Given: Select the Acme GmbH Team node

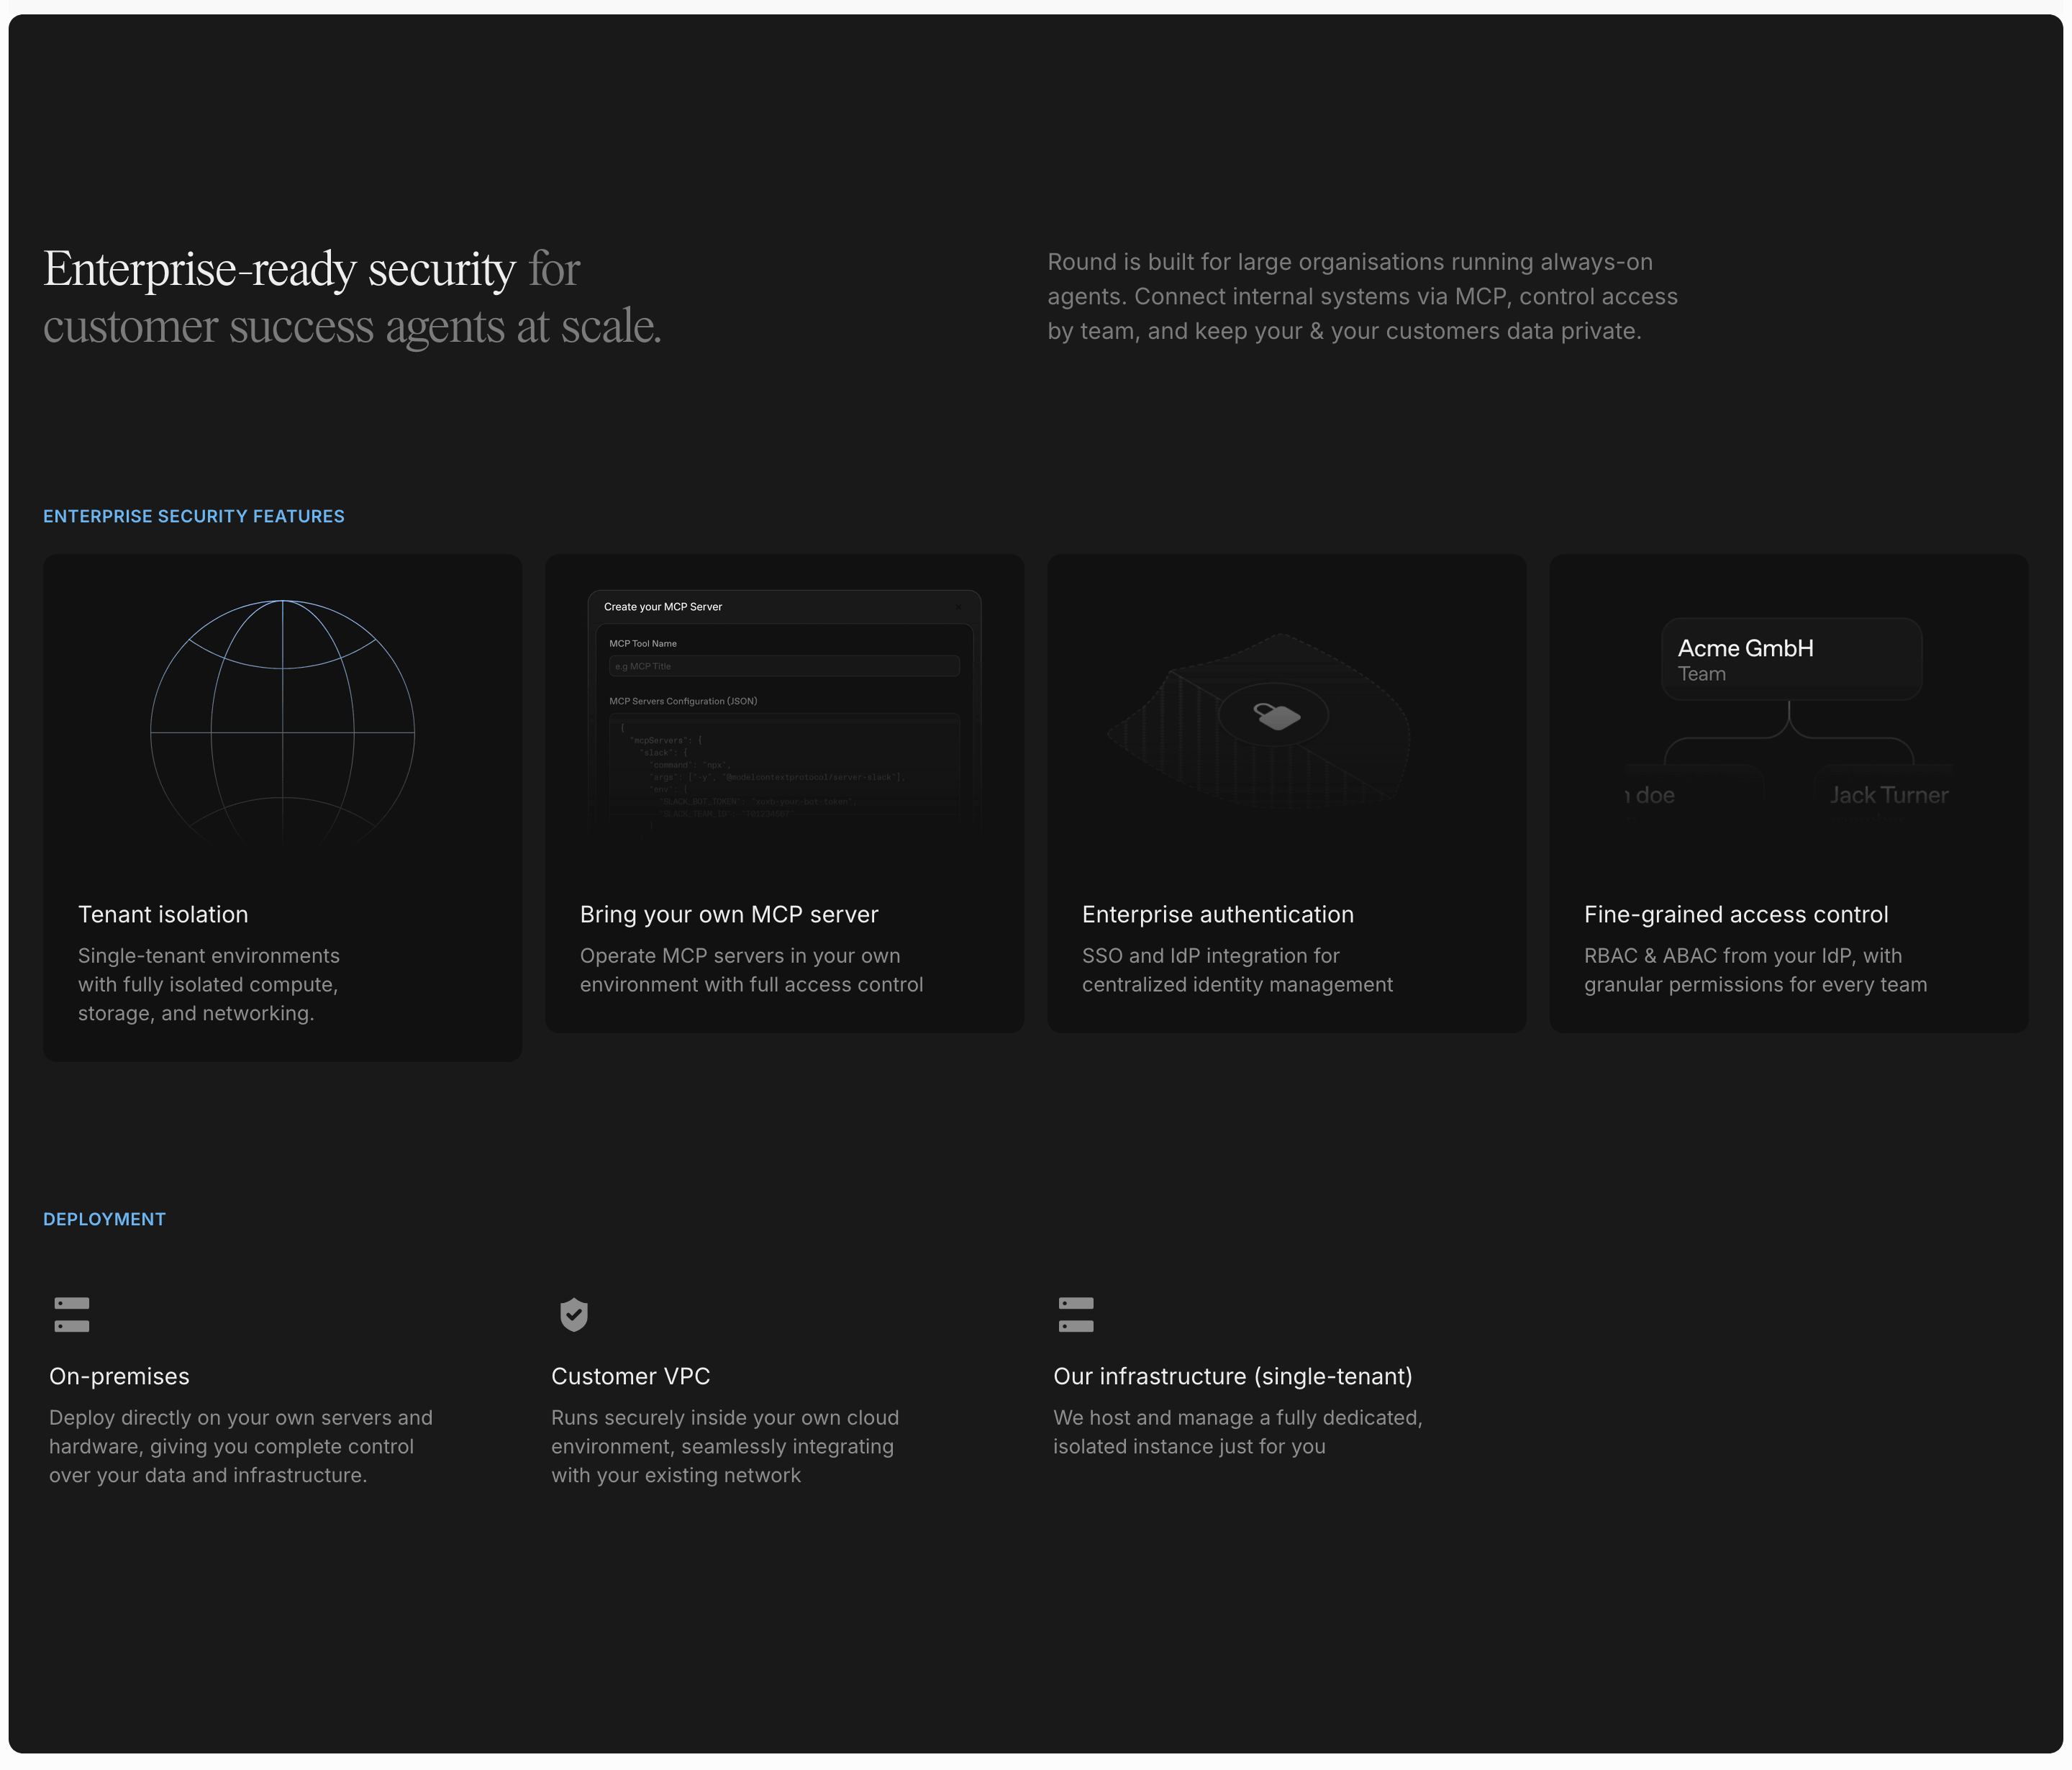Looking at the screenshot, I should (x=1791, y=659).
